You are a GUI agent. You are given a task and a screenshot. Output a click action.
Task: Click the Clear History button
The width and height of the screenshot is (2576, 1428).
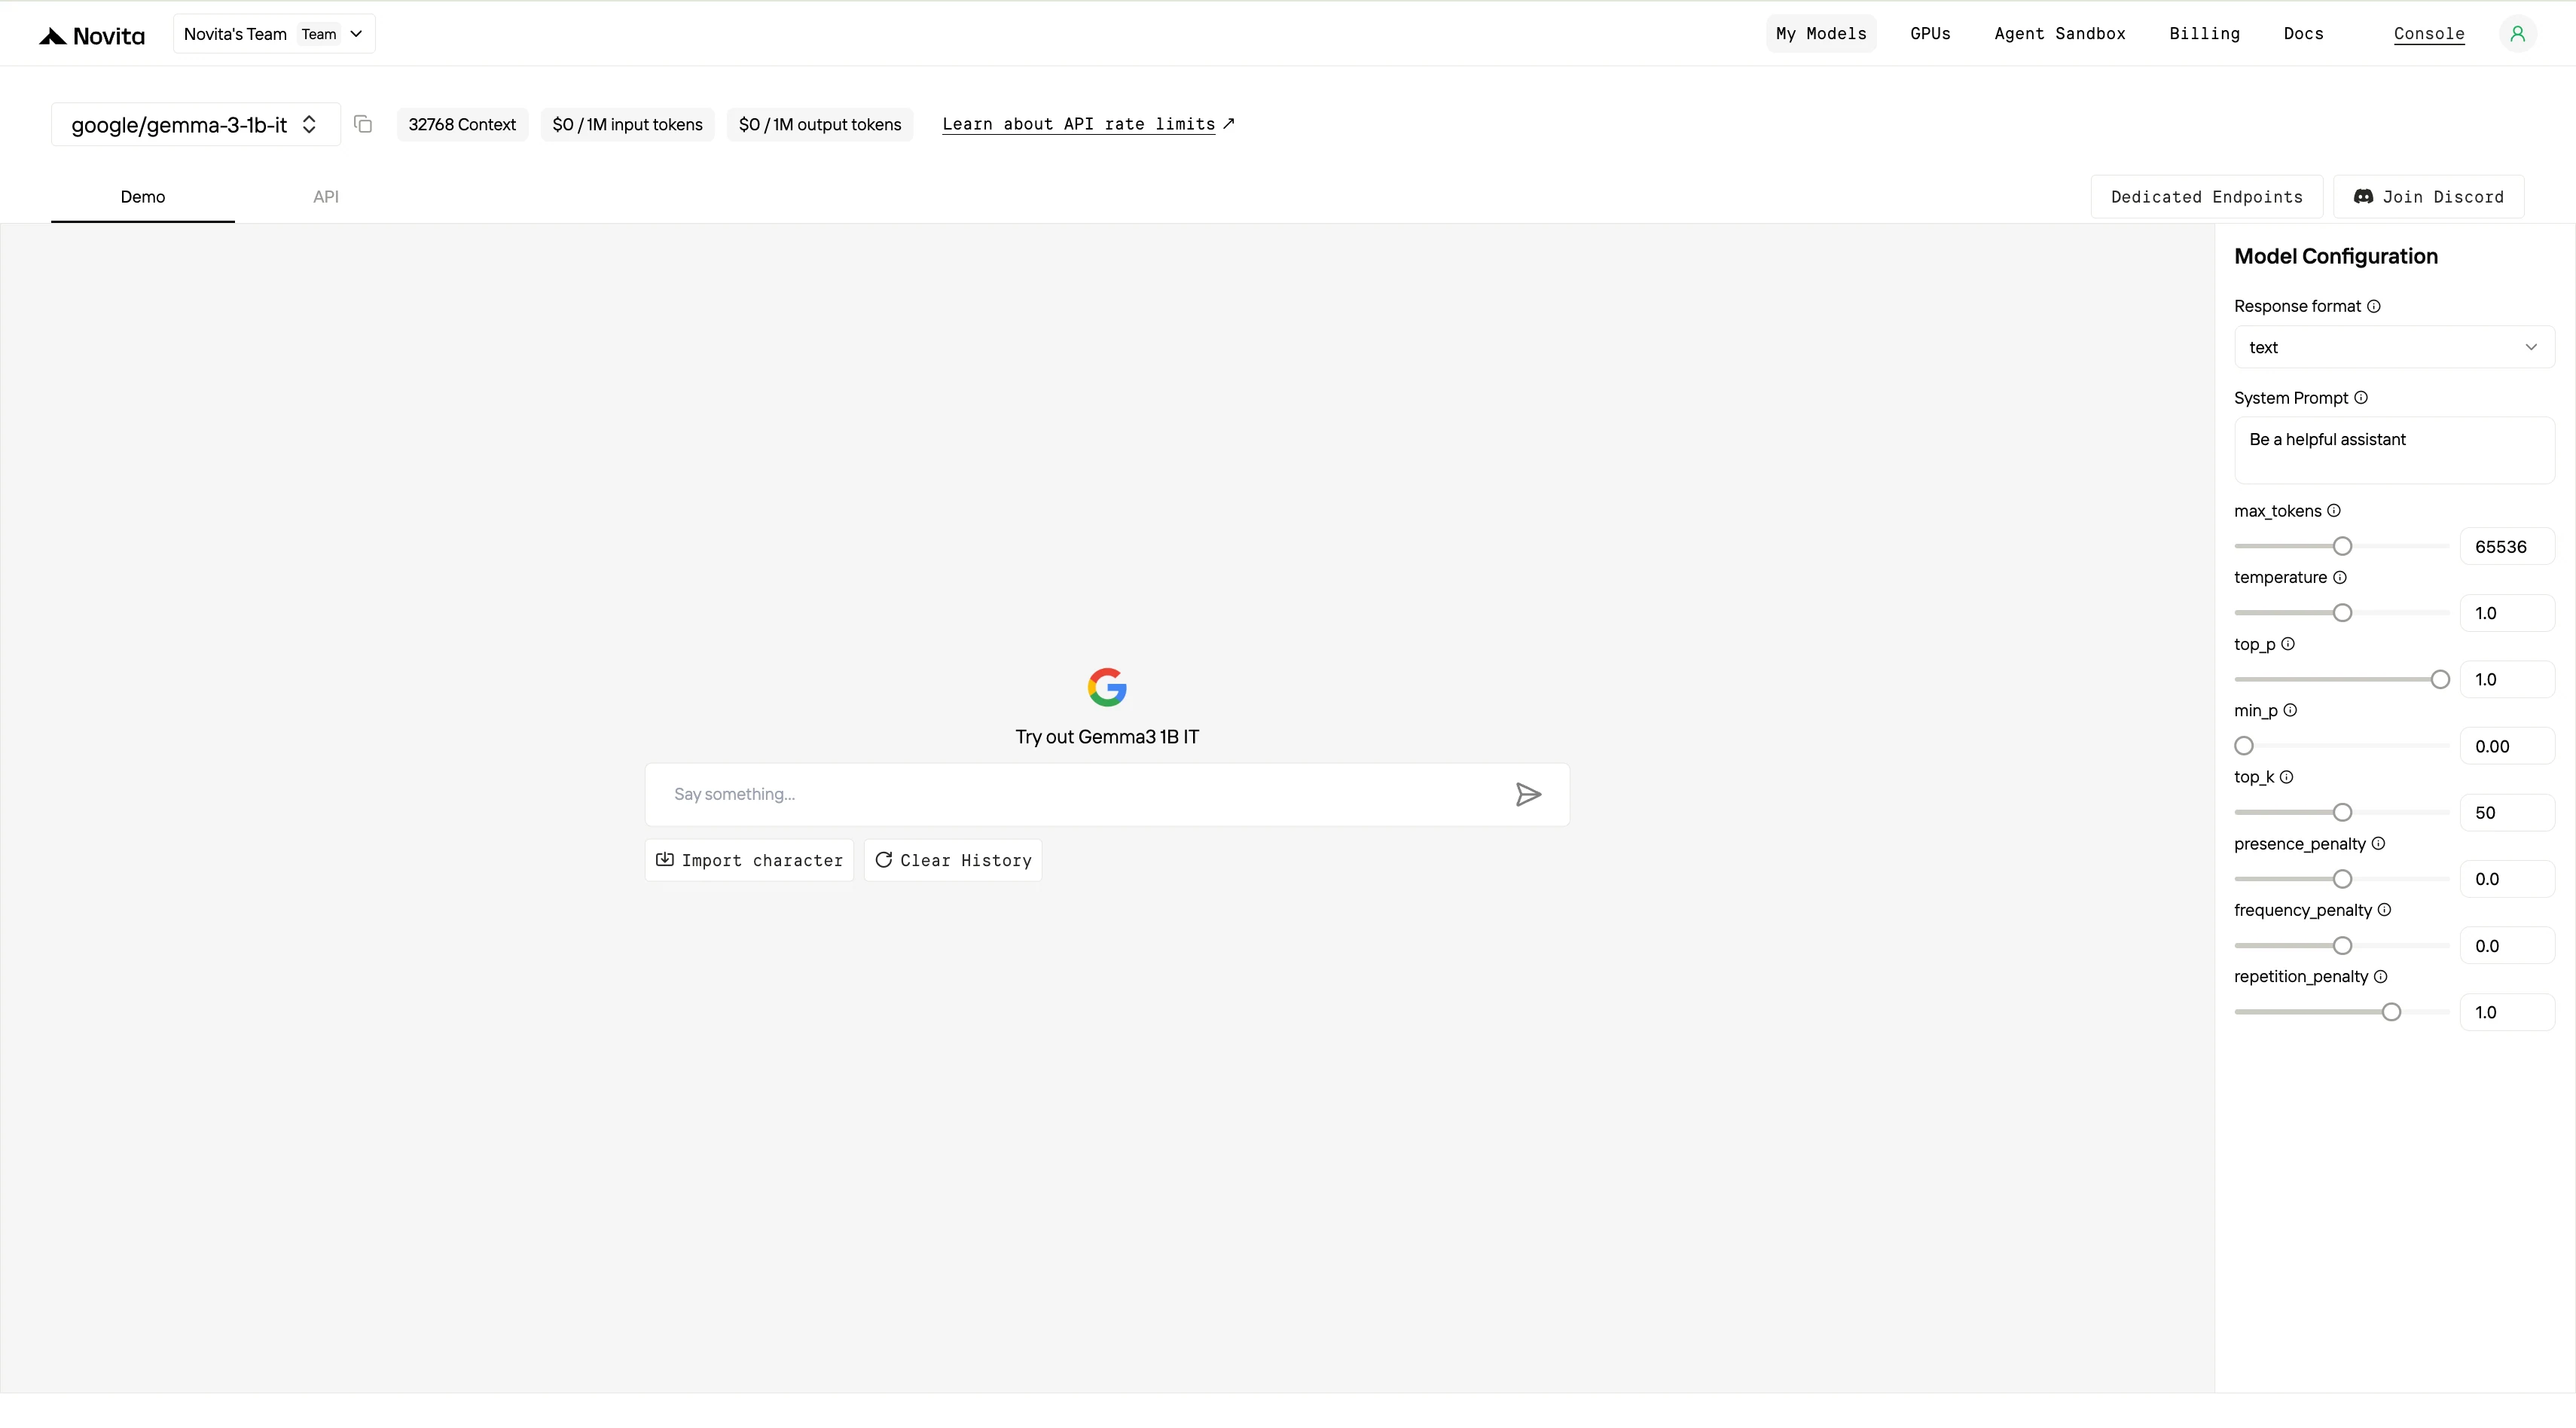pos(953,861)
